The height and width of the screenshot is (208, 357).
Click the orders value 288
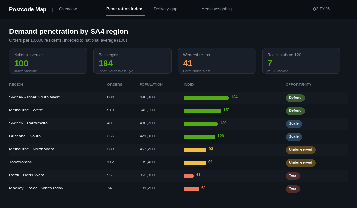[x=110, y=149]
